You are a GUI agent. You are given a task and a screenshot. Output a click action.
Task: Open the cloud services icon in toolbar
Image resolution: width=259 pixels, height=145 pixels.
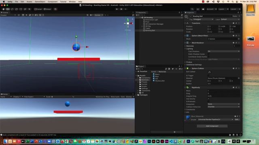coord(203,9)
